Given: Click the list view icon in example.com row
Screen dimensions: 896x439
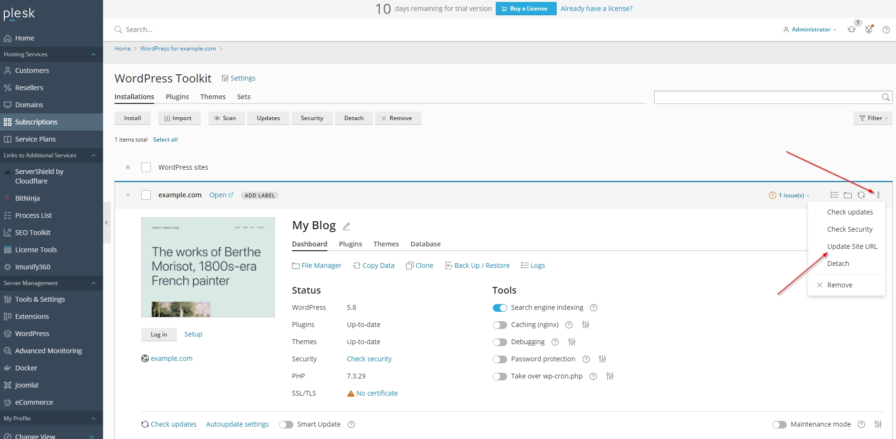Looking at the screenshot, I should [834, 195].
